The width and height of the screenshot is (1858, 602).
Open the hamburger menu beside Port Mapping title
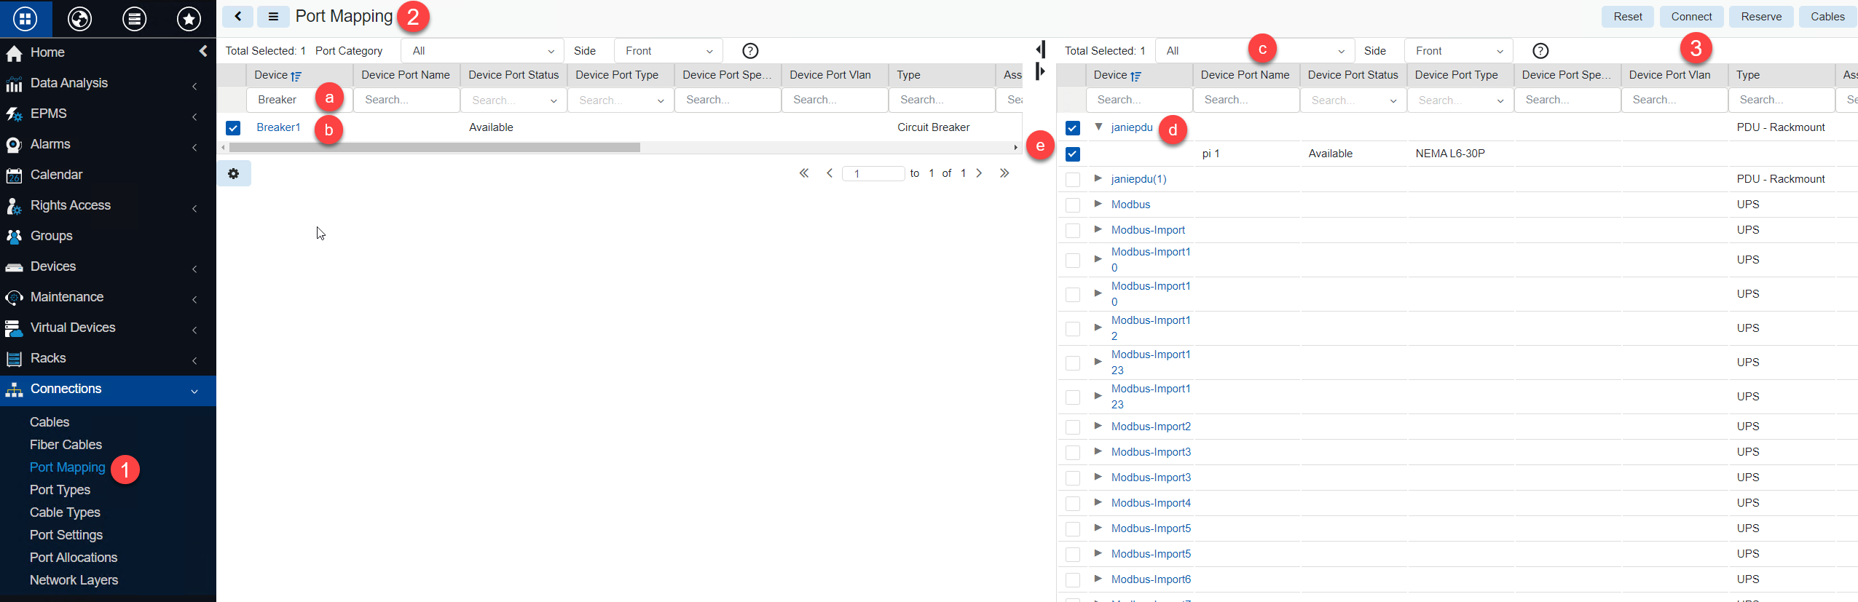273,16
